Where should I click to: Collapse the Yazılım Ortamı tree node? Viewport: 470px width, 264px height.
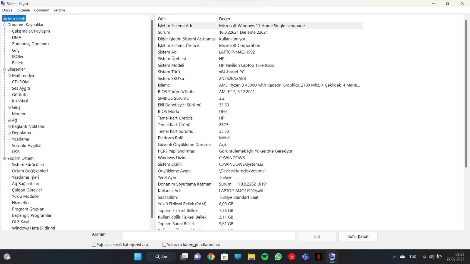[5, 158]
